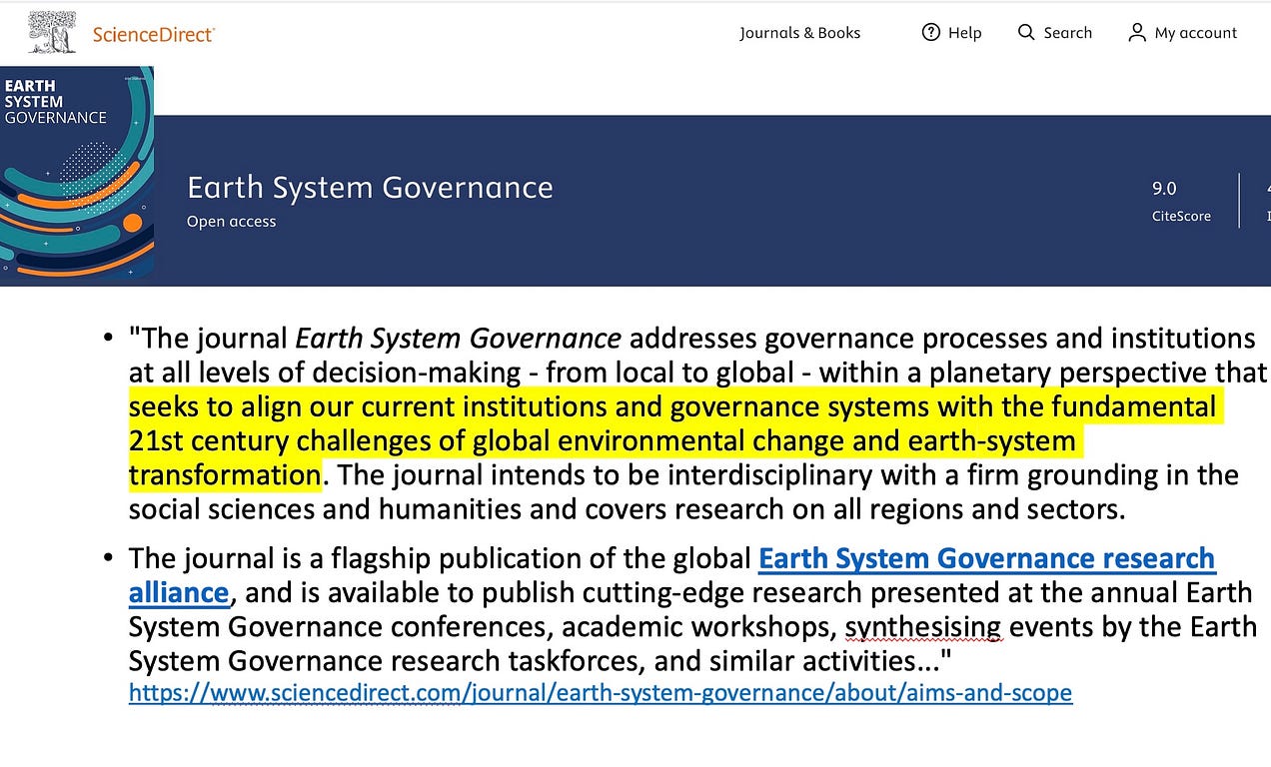Click the first bullet point marker
Image resolution: width=1271 pixels, height=767 pixels.
tap(109, 340)
